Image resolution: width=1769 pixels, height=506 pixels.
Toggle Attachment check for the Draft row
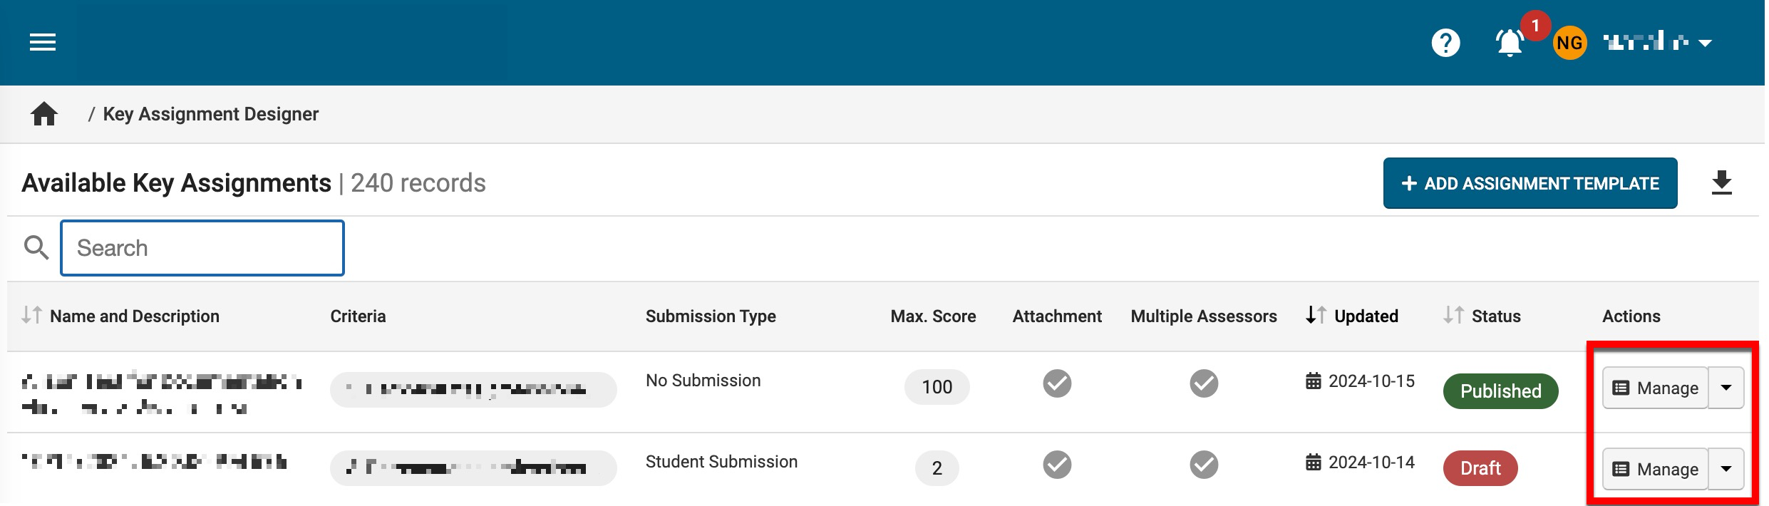pos(1057,465)
